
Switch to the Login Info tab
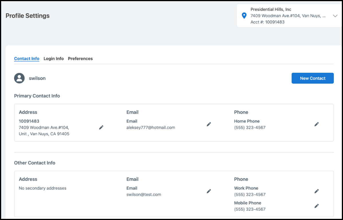54,58
